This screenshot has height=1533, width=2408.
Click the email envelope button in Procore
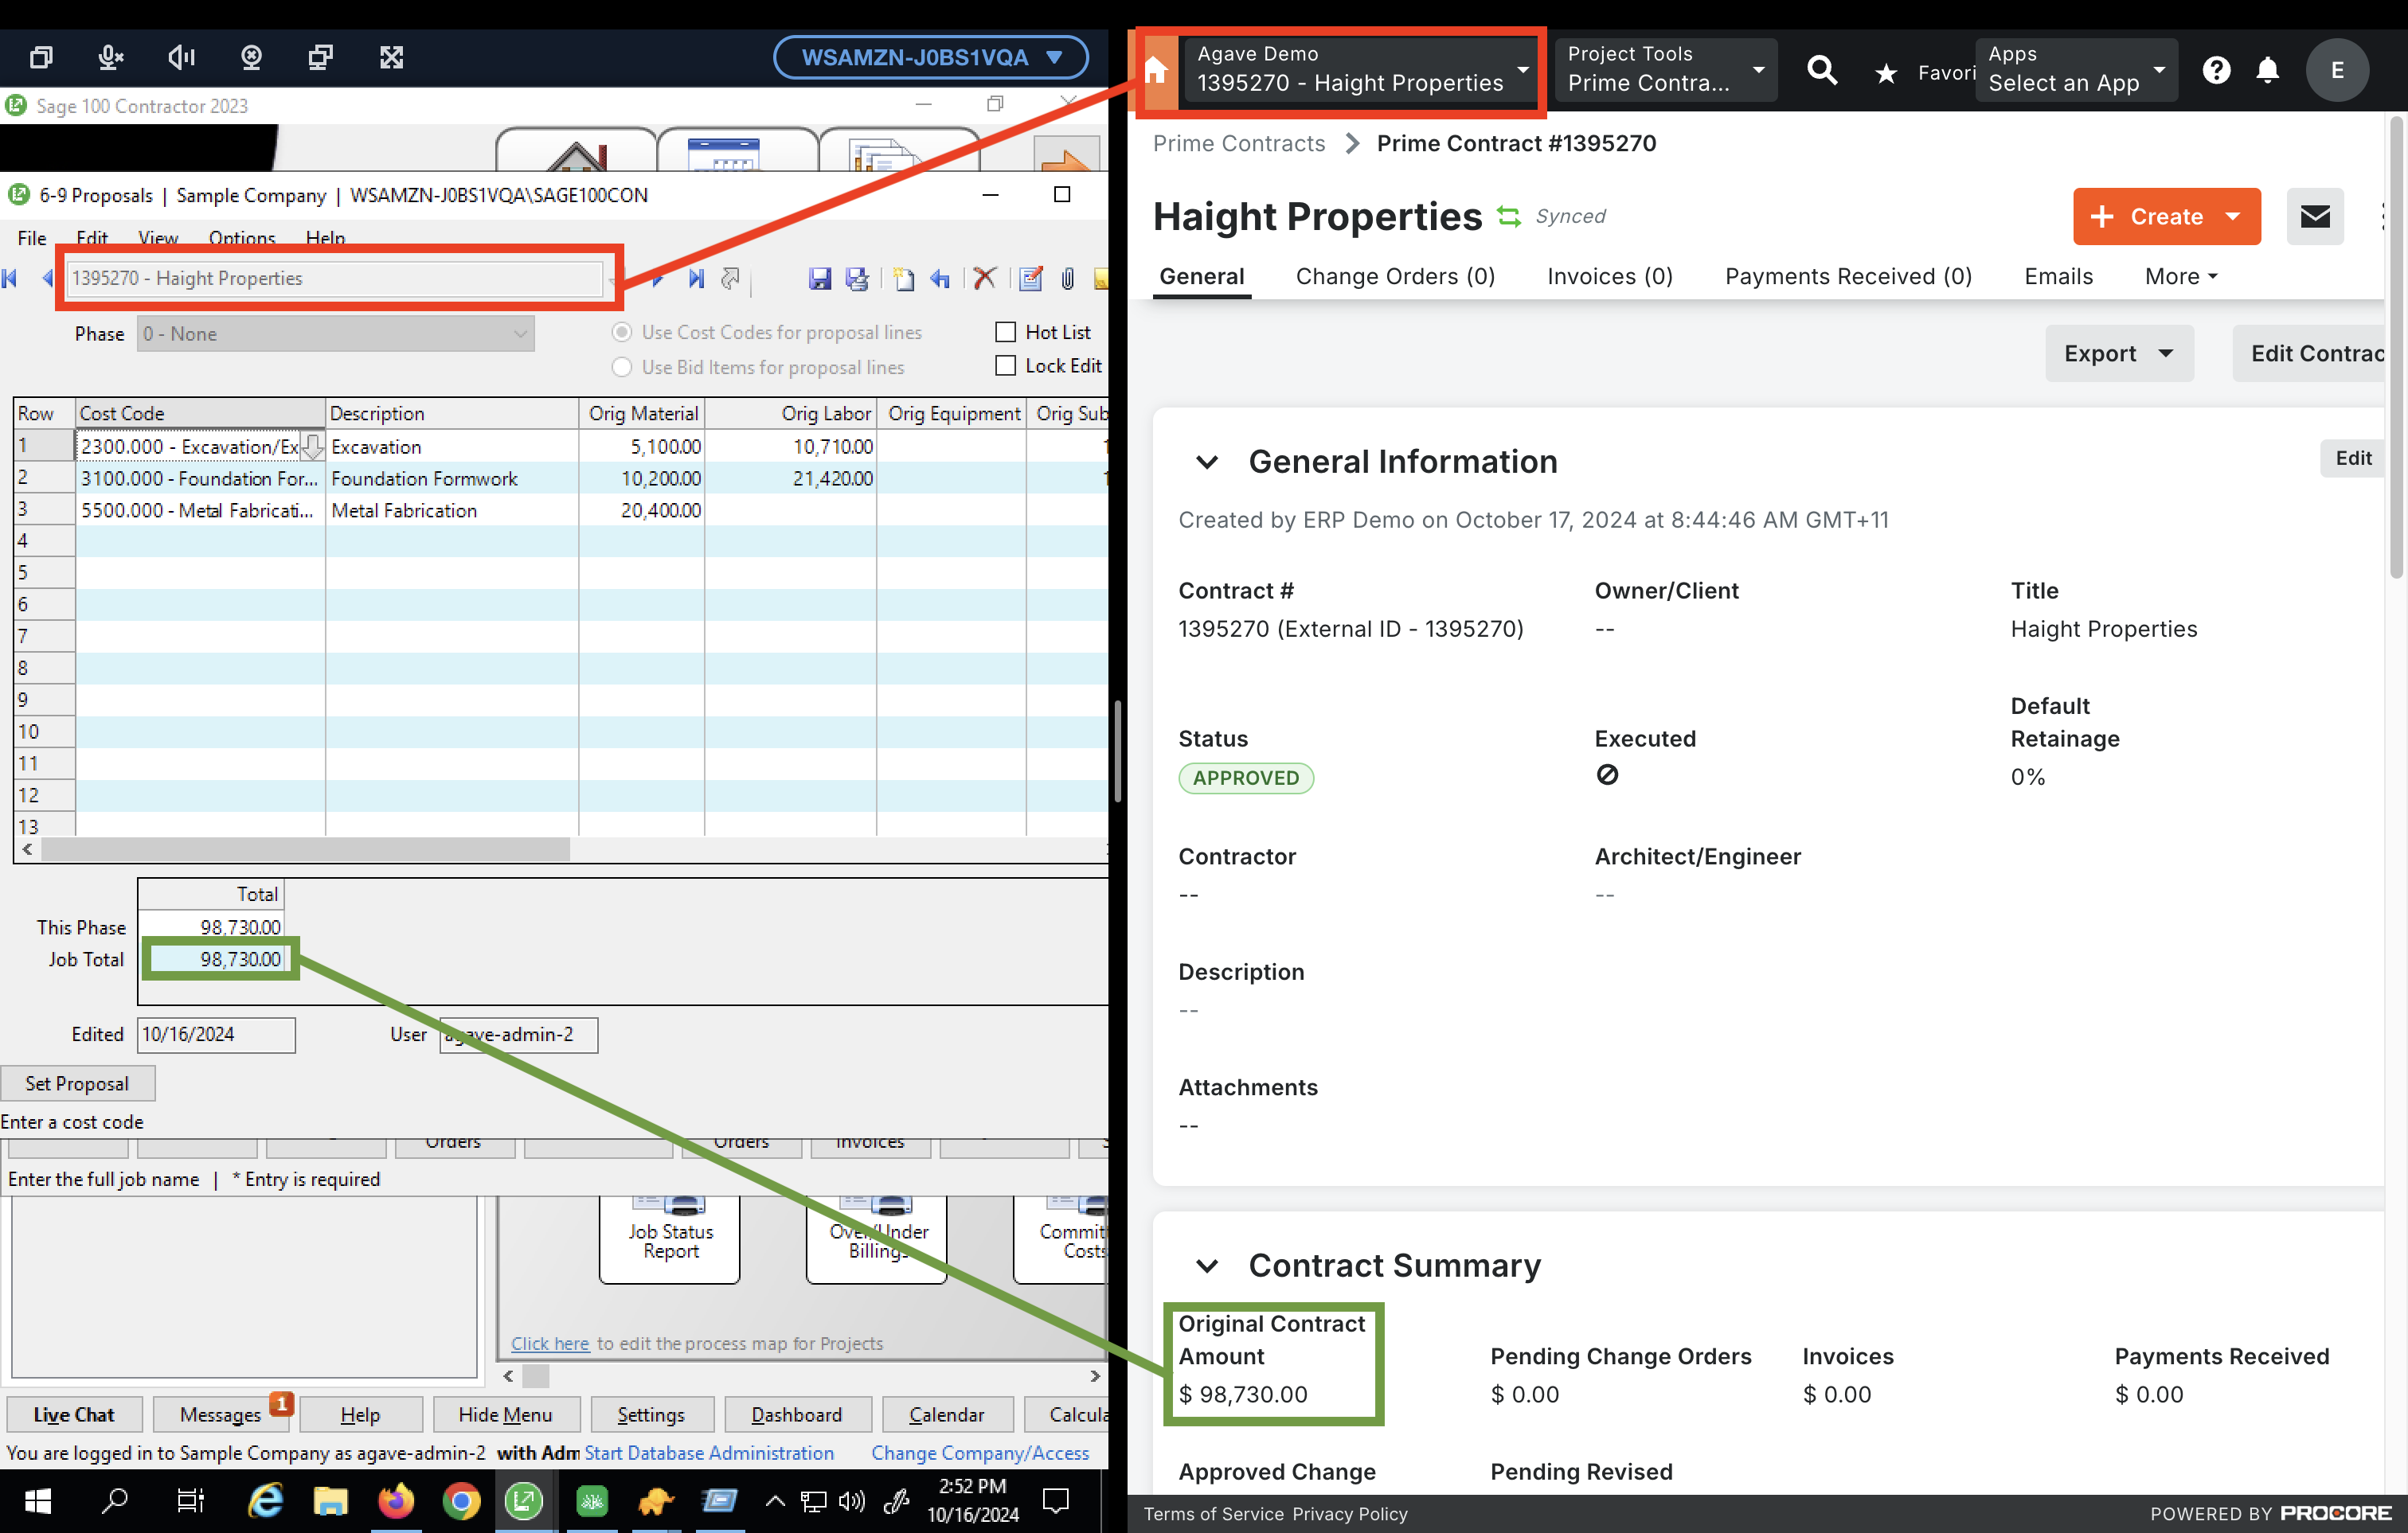2315,216
